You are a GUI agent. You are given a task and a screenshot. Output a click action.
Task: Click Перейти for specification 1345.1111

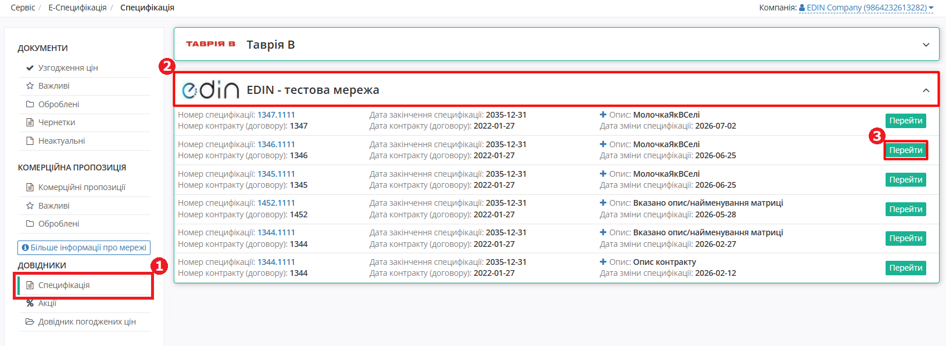[x=906, y=180]
